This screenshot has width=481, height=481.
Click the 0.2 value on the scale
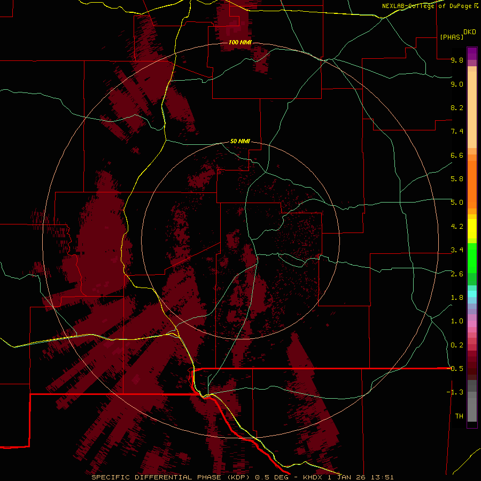click(x=457, y=345)
